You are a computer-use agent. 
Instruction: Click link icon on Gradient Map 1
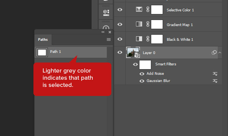click(x=147, y=24)
